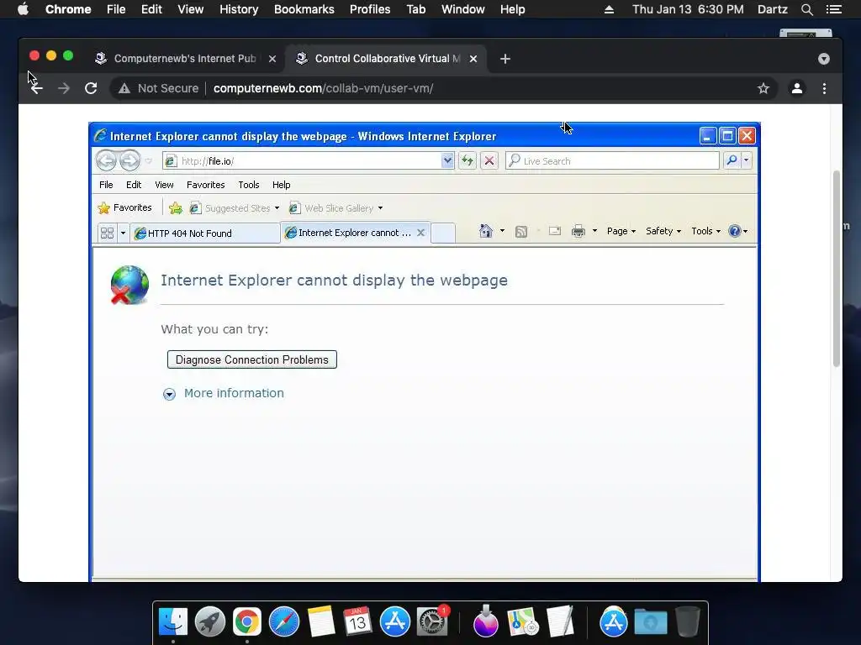Open recent pages dropdown arrow in IE
This screenshot has height=645, width=861.
coord(148,160)
